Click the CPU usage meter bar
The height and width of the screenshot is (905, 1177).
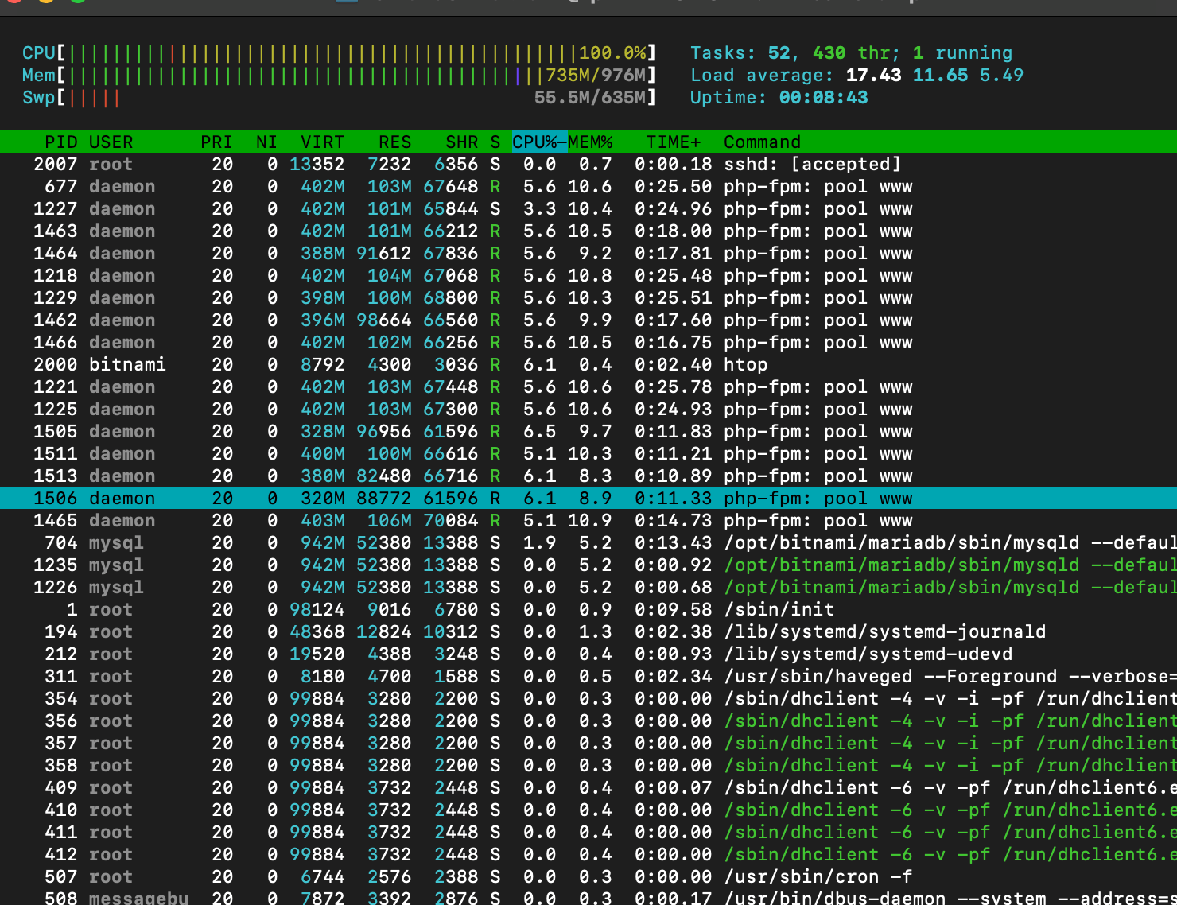(x=339, y=53)
